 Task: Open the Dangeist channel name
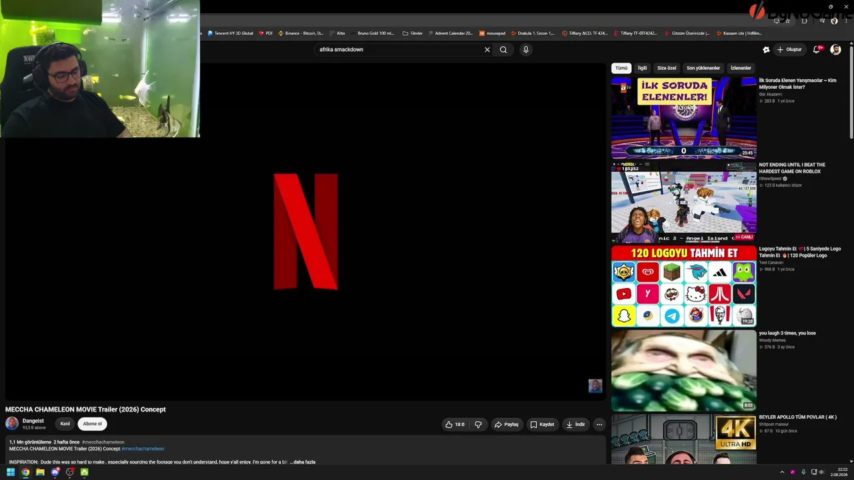point(33,421)
